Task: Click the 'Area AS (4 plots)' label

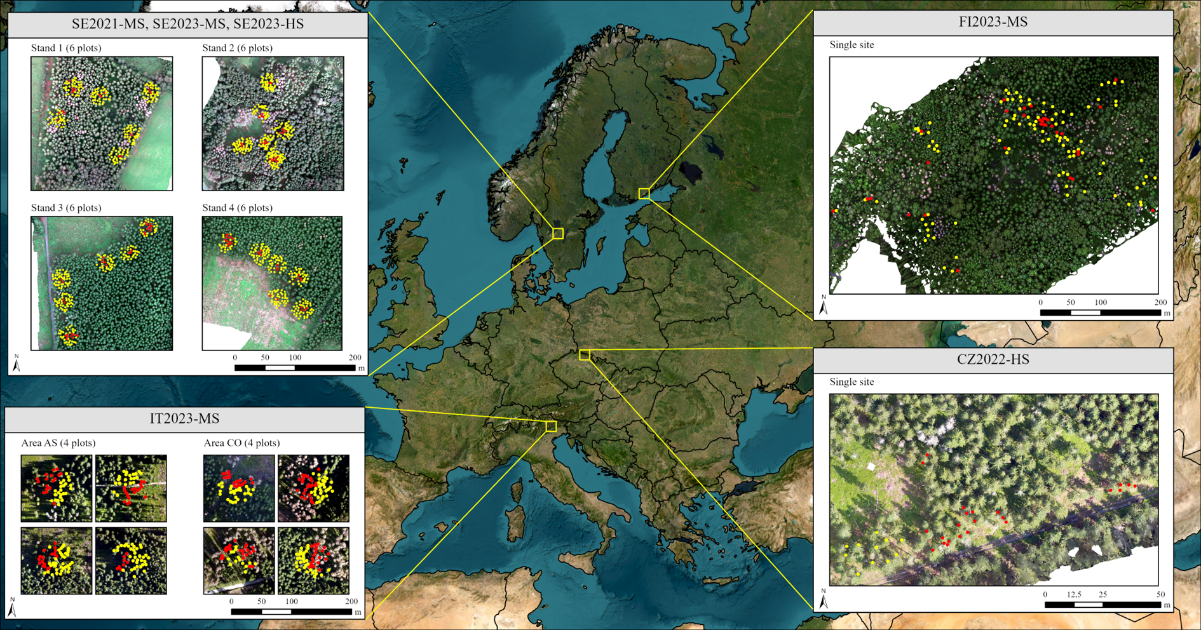Action: click(58, 443)
